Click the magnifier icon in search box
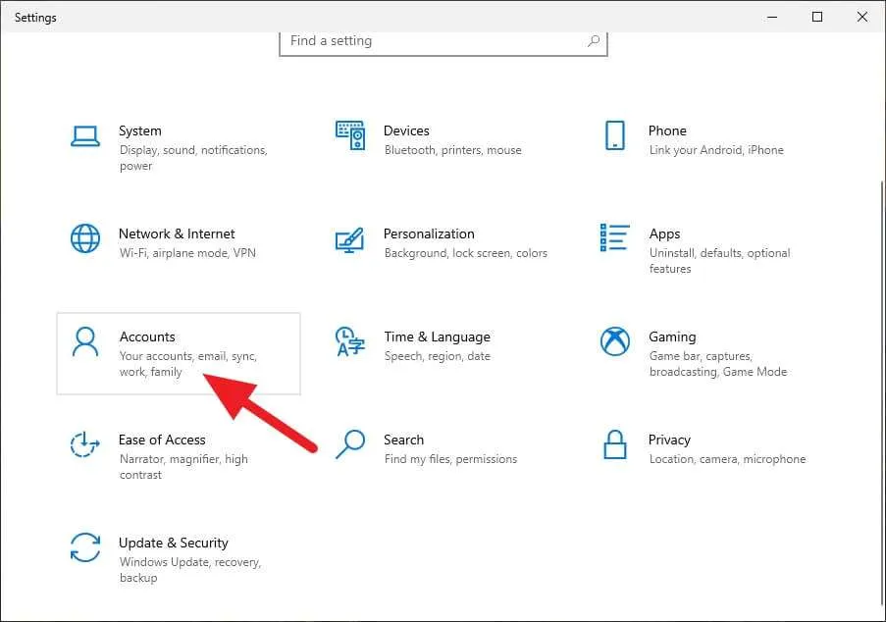Viewport: 886px width, 622px height. pos(594,40)
